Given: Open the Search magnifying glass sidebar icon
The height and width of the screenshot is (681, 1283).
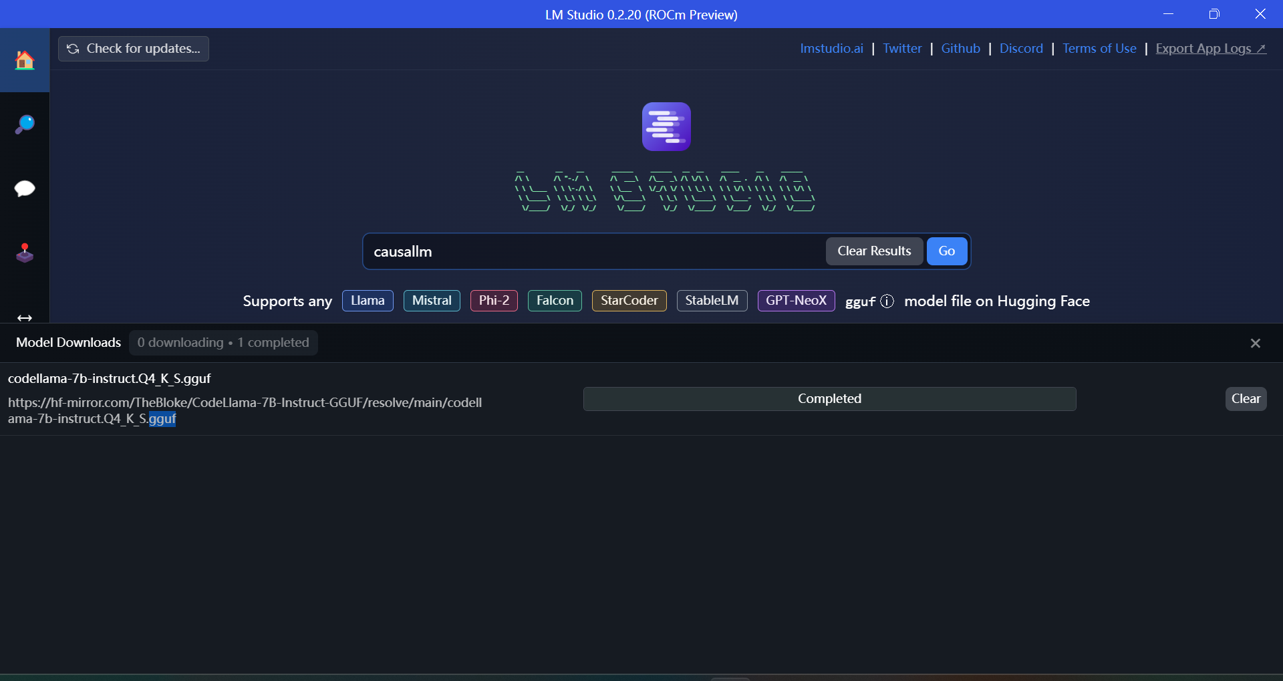Looking at the screenshot, I should point(25,124).
